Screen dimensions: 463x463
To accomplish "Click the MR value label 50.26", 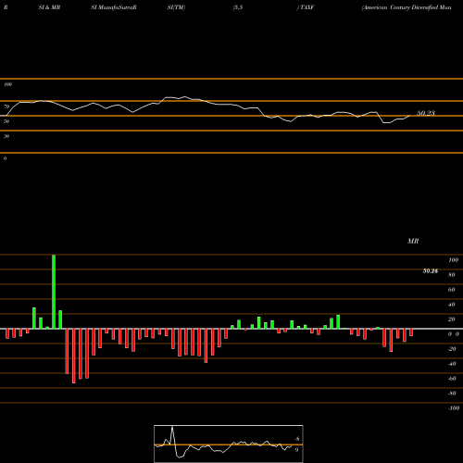I will 431,271.
